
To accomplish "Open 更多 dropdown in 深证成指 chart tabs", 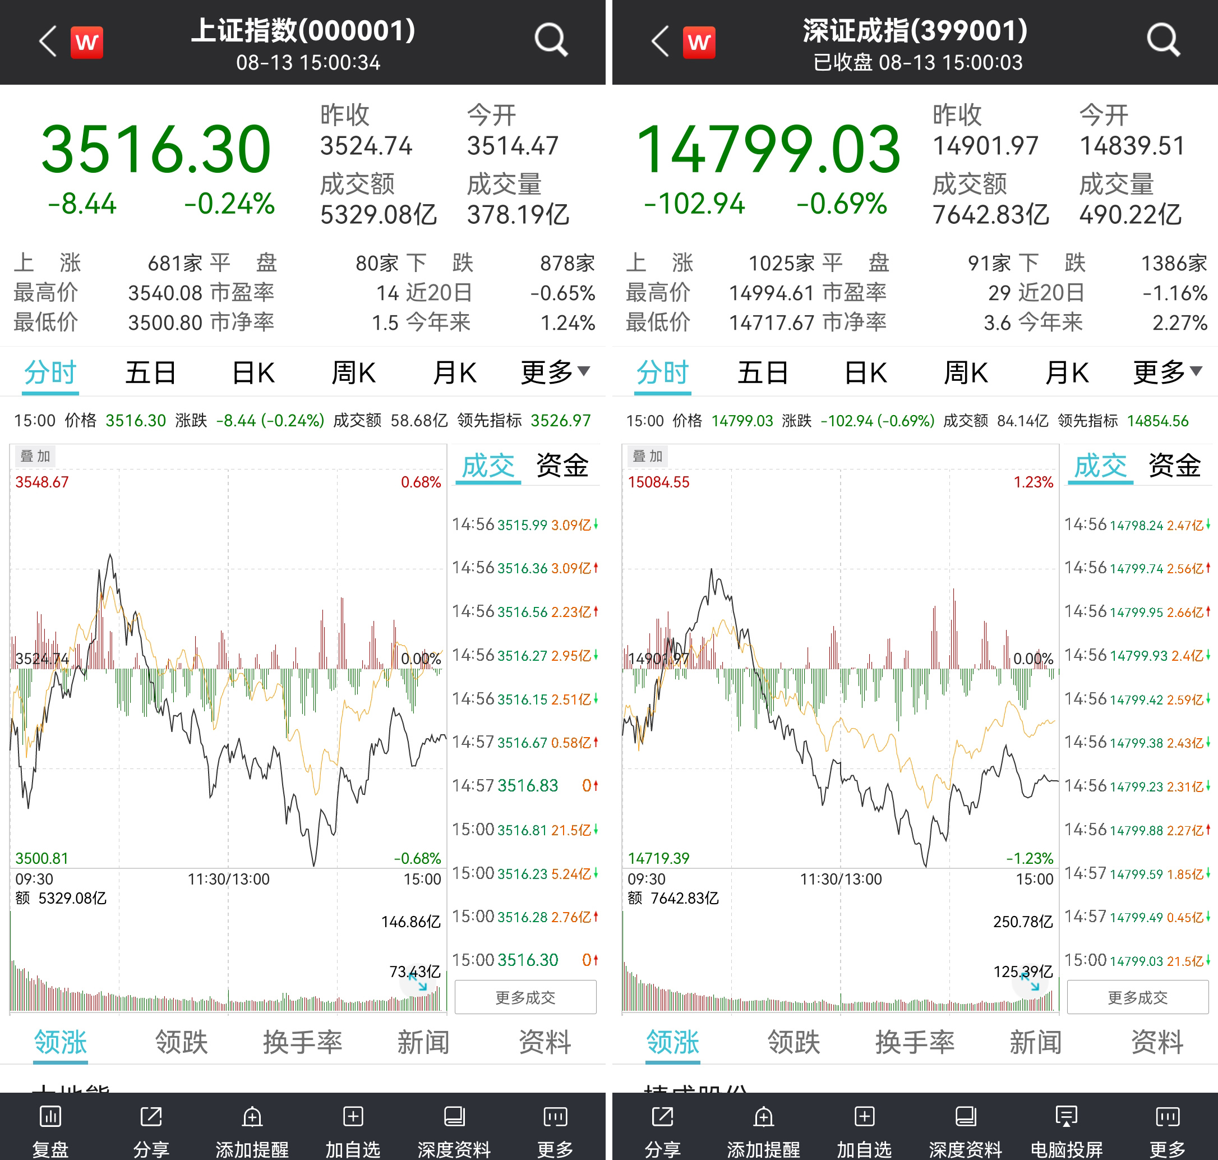I will (x=1166, y=373).
